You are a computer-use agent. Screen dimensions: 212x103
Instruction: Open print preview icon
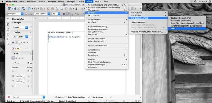point(57,9)
